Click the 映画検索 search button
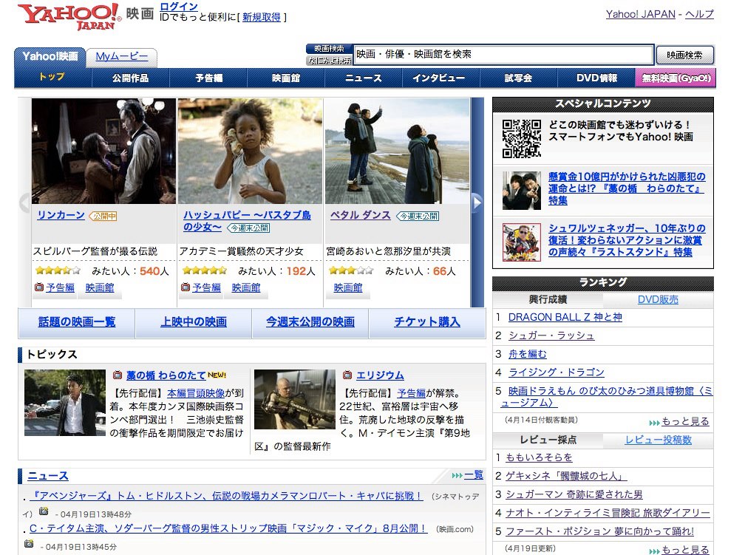Image resolution: width=745 pixels, height=555 pixels. (x=684, y=55)
